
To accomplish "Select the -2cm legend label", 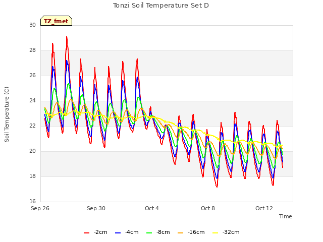I will click(x=100, y=232).
